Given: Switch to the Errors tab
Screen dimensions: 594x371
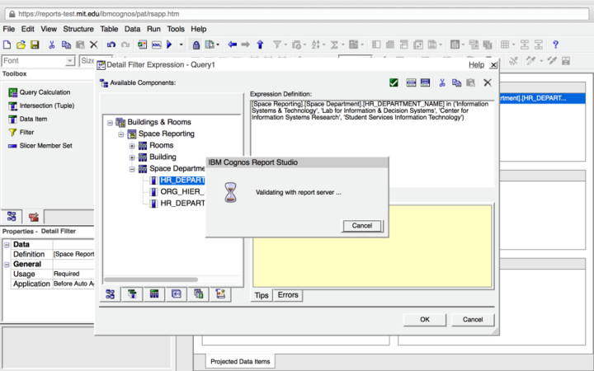Looking at the screenshot, I should 288,295.
